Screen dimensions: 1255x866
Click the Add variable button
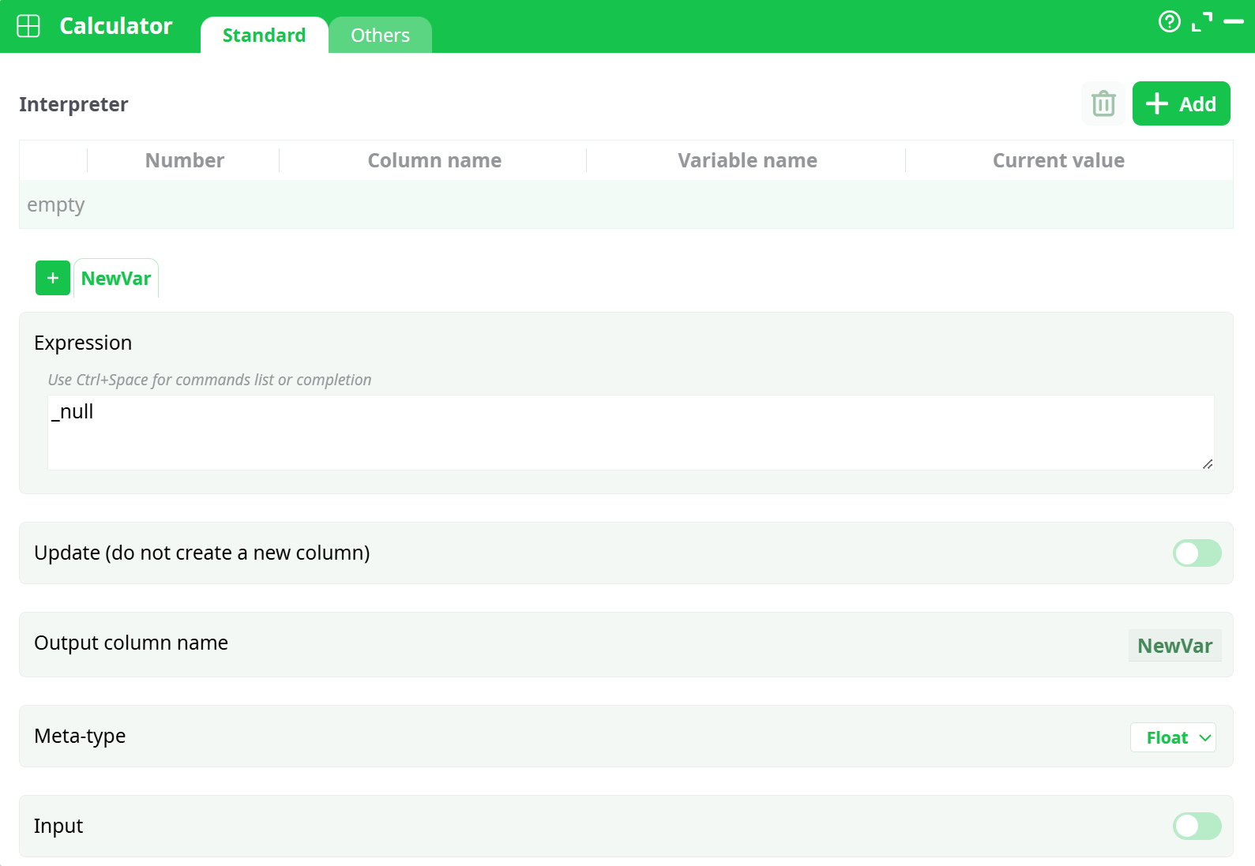pyautogui.click(x=1181, y=103)
